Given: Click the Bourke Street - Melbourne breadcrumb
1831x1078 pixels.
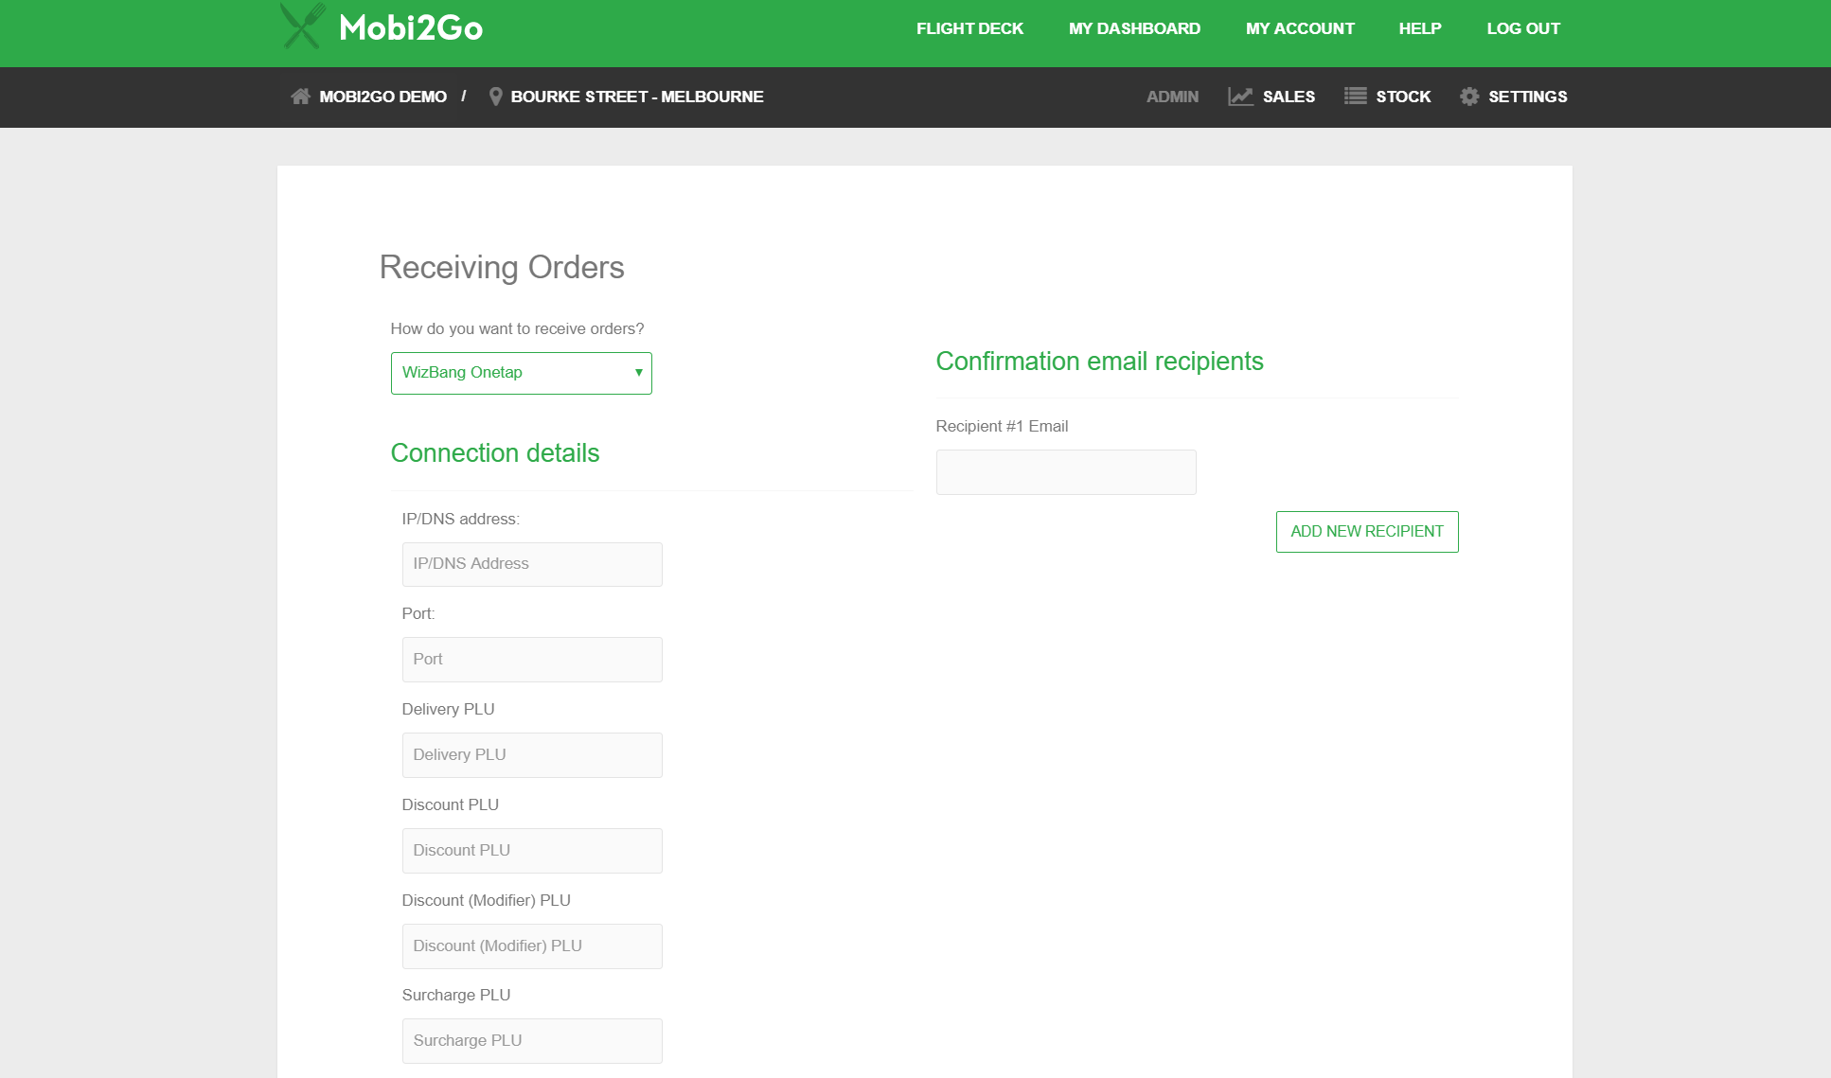Looking at the screenshot, I should pyautogui.click(x=636, y=97).
